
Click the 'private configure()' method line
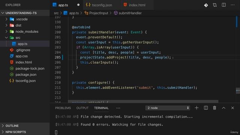pyautogui.click(x=93, y=82)
